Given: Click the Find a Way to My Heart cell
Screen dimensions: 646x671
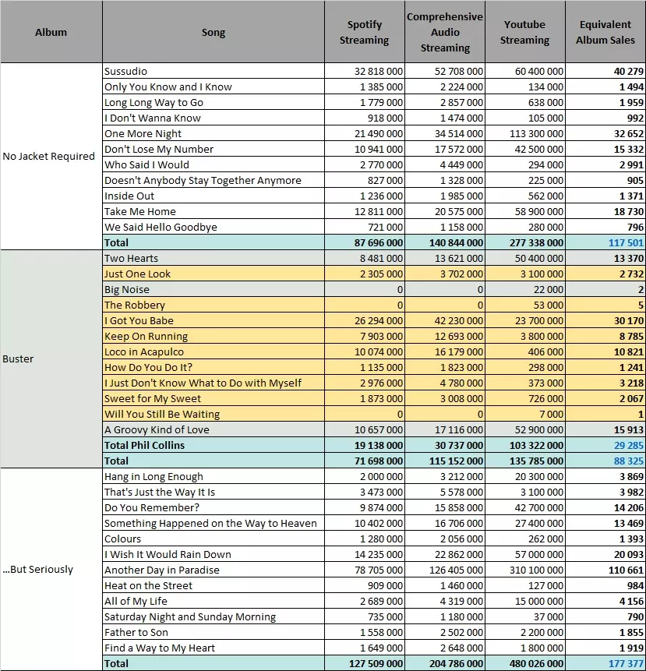Looking at the screenshot, I should pyautogui.click(x=214, y=648).
